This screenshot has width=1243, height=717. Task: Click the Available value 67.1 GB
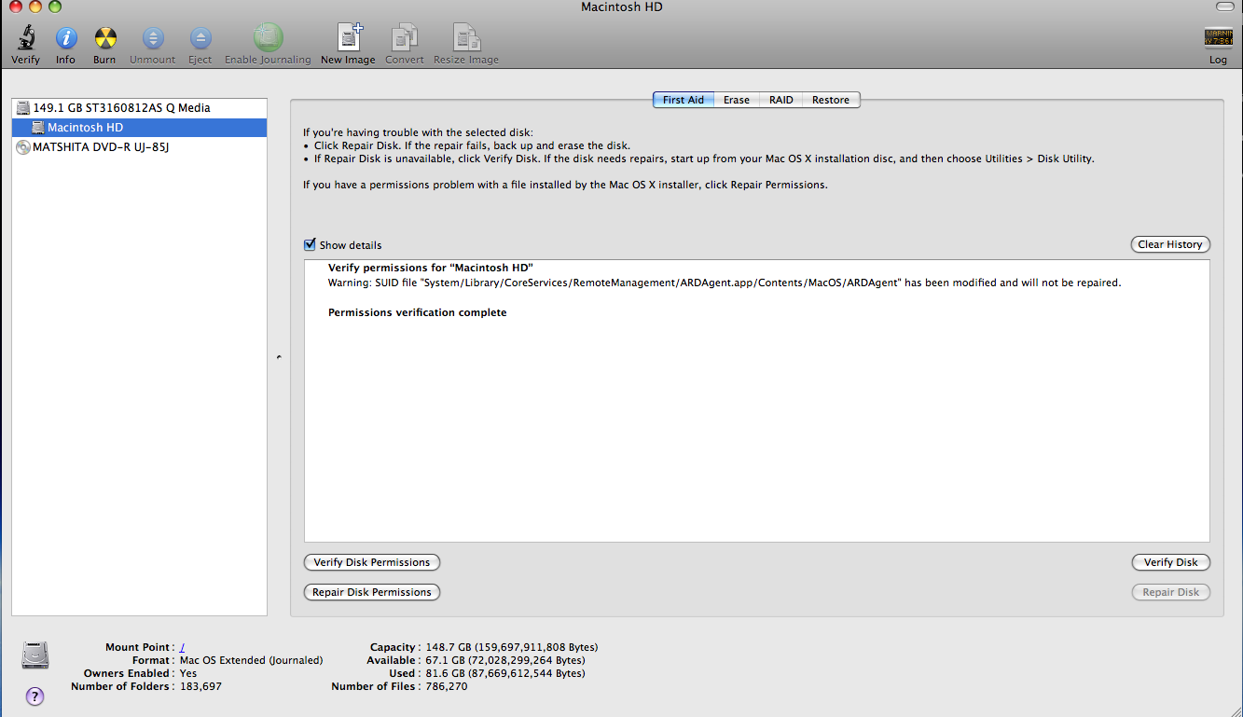point(505,660)
